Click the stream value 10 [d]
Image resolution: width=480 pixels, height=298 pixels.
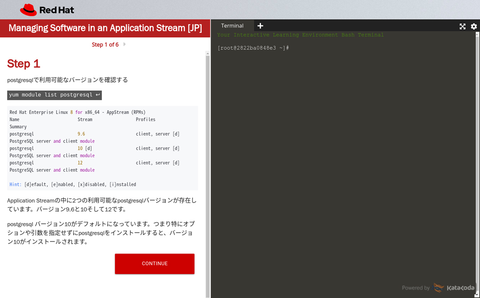pos(85,148)
